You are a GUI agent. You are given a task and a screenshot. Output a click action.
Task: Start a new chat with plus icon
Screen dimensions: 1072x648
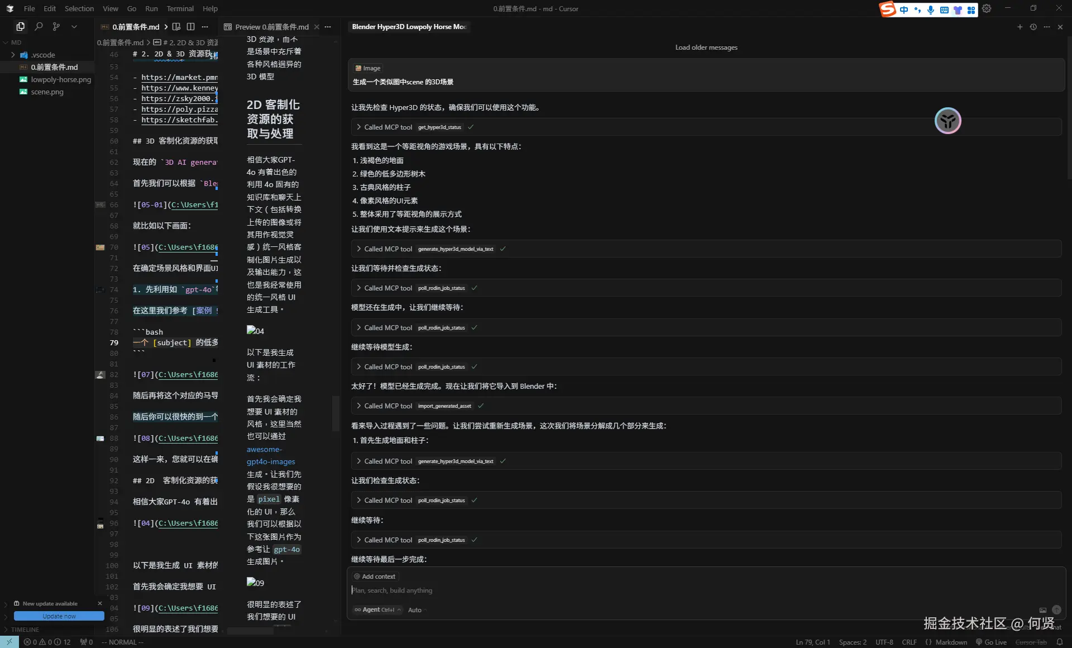click(x=1020, y=27)
